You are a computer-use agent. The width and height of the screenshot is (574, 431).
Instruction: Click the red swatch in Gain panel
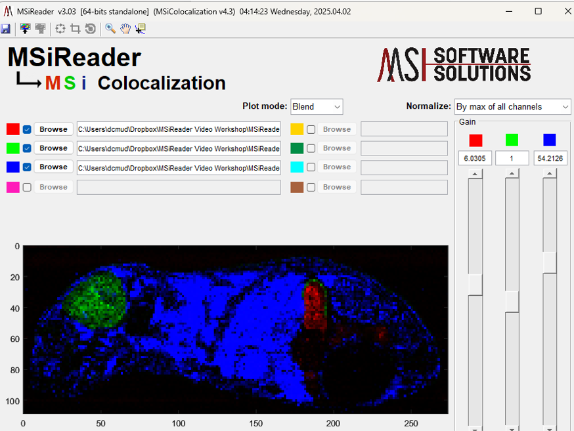click(475, 140)
